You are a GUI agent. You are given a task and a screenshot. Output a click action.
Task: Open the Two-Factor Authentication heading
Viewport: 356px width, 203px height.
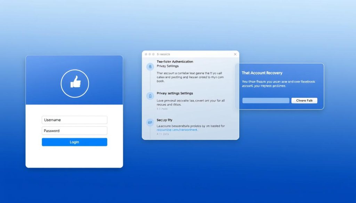(175, 62)
